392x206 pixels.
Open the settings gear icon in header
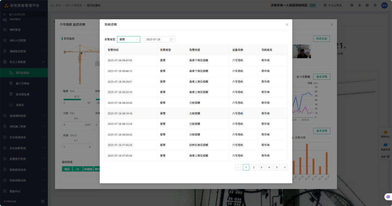click(375, 5)
